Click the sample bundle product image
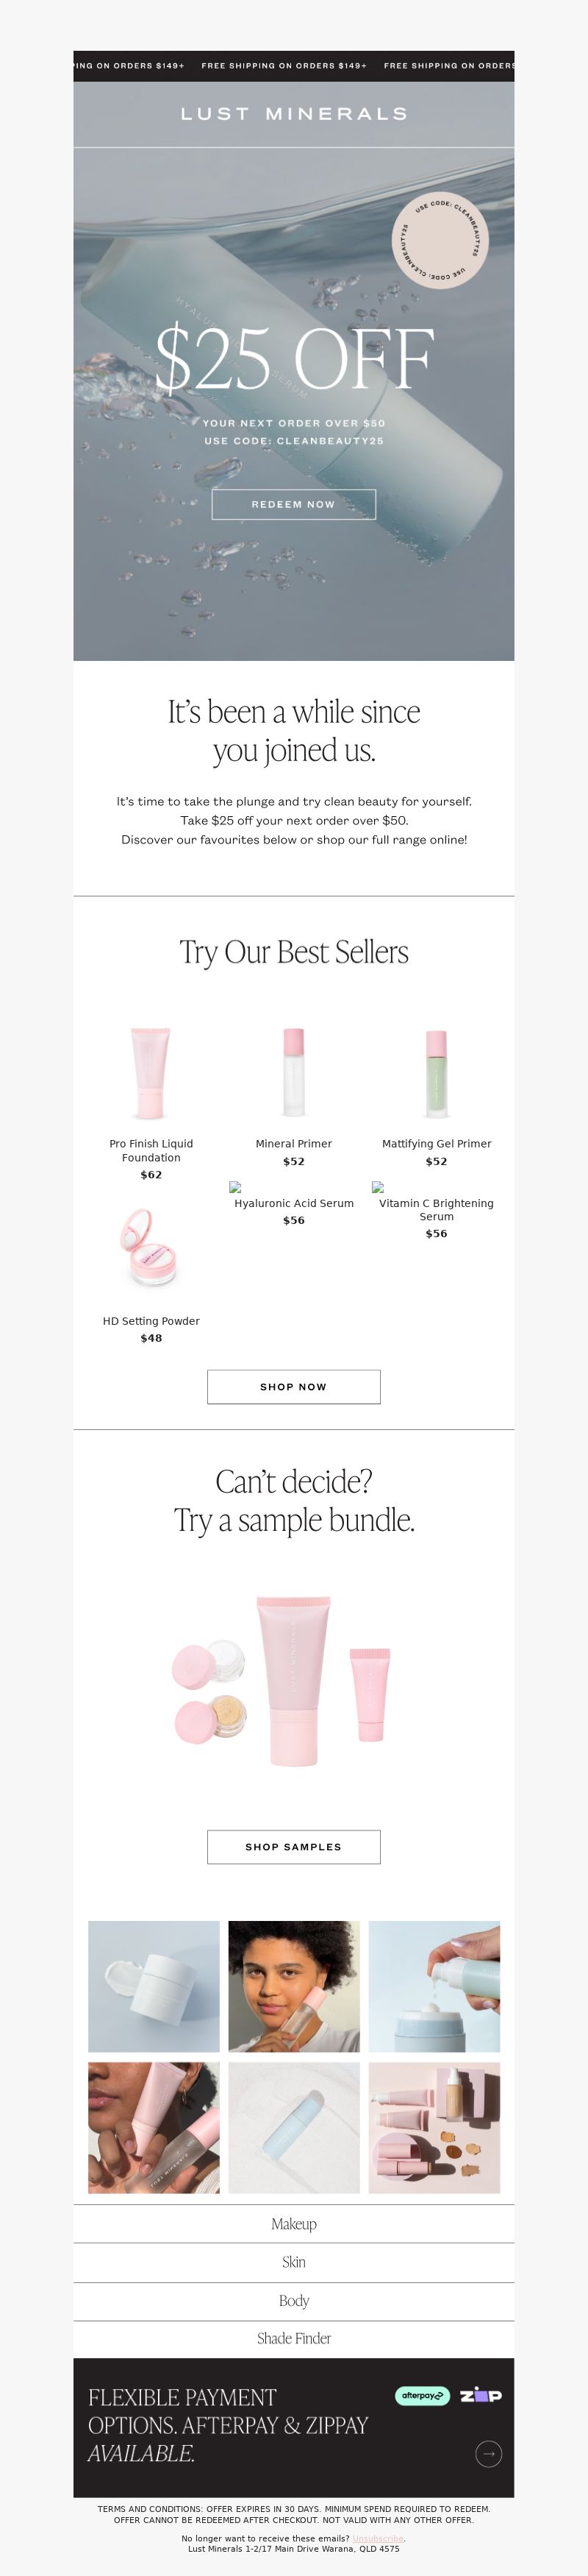Screen dimensions: 588x2576 (x=282, y=1680)
